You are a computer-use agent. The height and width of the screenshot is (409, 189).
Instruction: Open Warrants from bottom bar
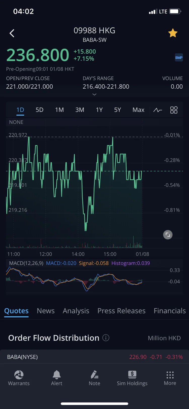(19, 378)
